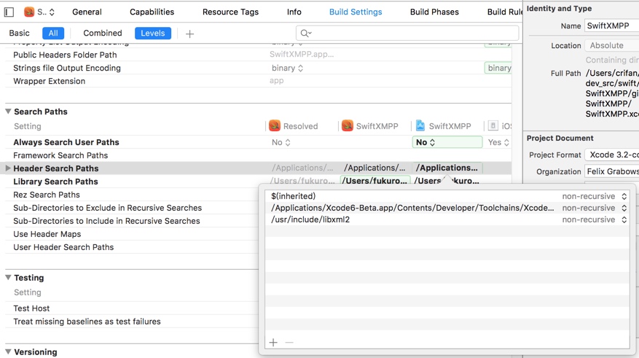
Task: Open the Build Phases tab
Action: click(x=434, y=12)
